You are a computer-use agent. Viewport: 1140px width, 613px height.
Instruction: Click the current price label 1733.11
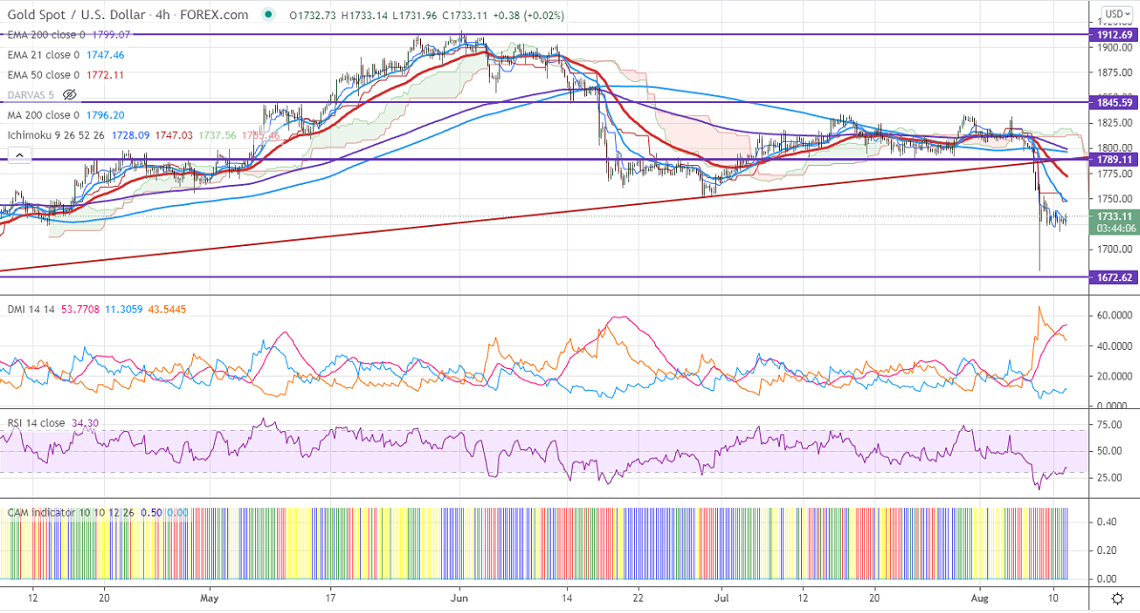coord(1114,216)
